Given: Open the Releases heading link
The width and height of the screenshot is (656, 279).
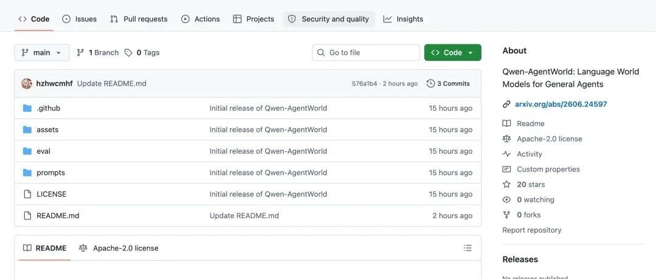Looking at the screenshot, I should [520, 260].
